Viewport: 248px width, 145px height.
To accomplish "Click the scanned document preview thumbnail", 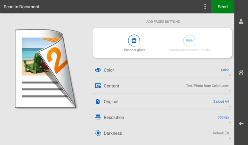I will coord(45,68).
